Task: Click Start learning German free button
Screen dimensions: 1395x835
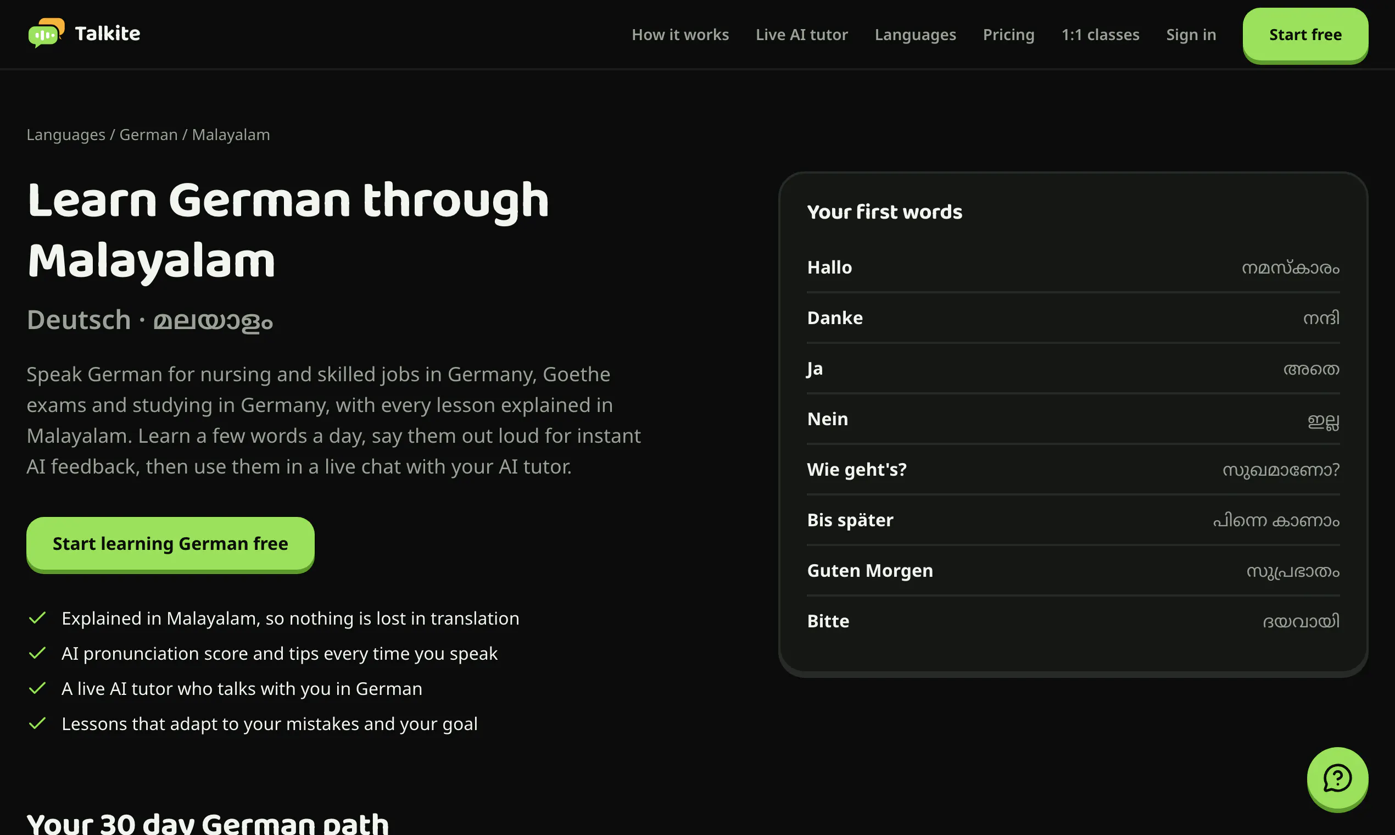Action: [170, 543]
